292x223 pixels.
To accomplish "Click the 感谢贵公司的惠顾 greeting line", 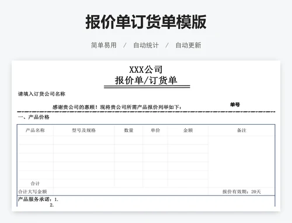I will point(117,107).
